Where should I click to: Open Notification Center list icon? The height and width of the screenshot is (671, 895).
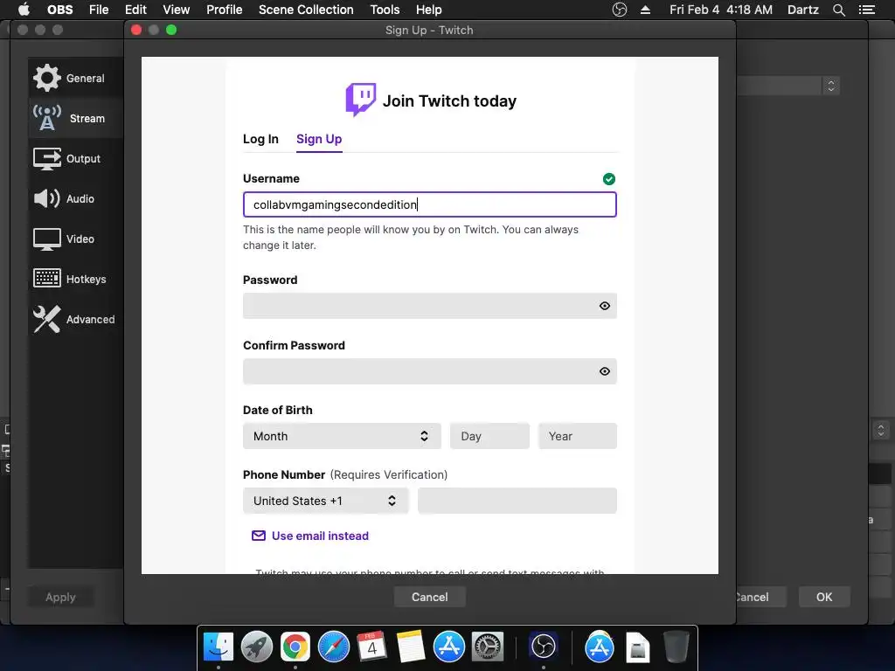[x=867, y=10]
